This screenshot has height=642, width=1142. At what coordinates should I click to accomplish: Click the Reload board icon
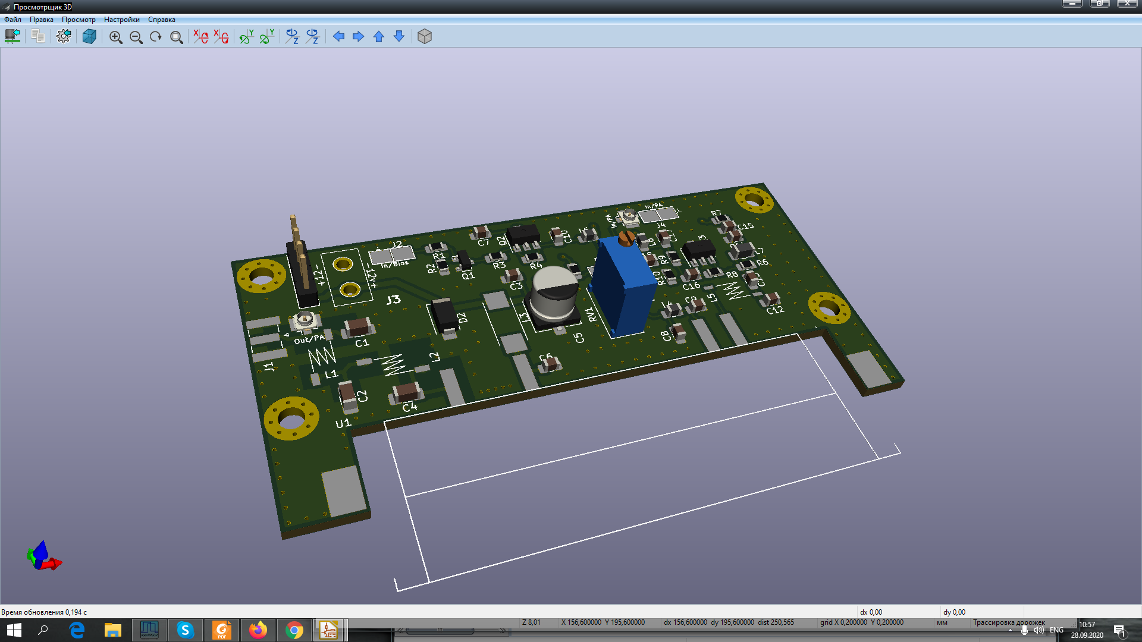coord(12,37)
